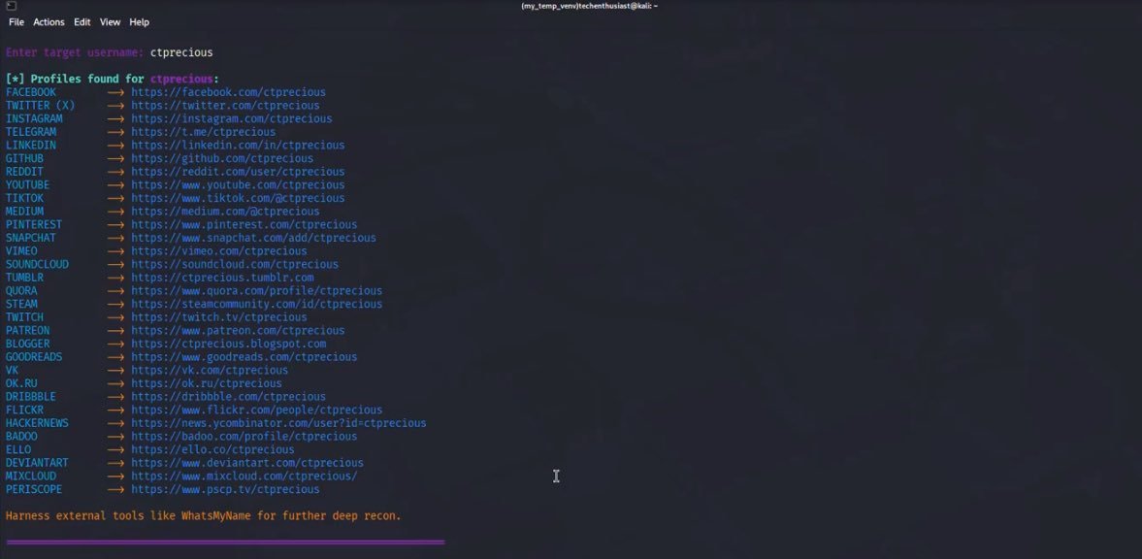The height and width of the screenshot is (559, 1142).
Task: Click the DEVIANTART platform label
Action: coord(37,463)
